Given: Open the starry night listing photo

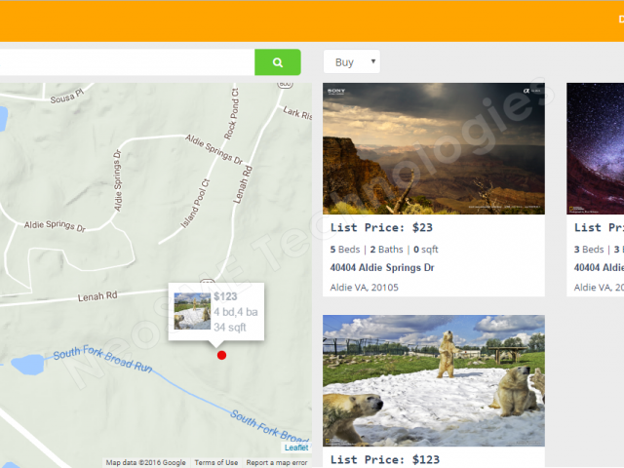Looking at the screenshot, I should tap(595, 148).
